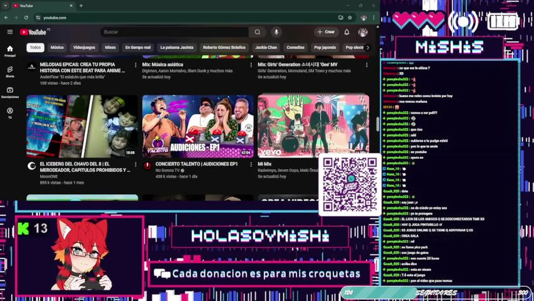Viewport: 534px width, 301px height.
Task: Select the Mixes filter chip
Action: coord(110,47)
